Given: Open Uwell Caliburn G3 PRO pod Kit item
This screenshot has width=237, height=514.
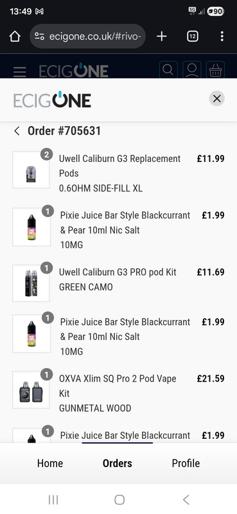Looking at the screenshot, I should click(118, 279).
